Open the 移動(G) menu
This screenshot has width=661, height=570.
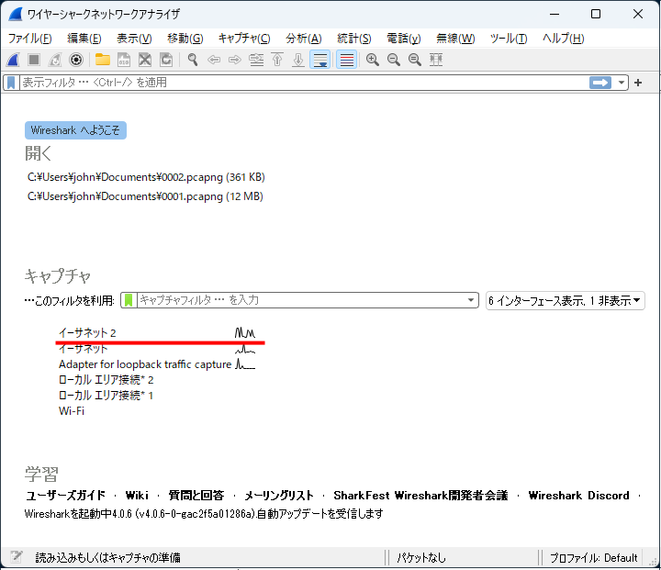point(185,39)
